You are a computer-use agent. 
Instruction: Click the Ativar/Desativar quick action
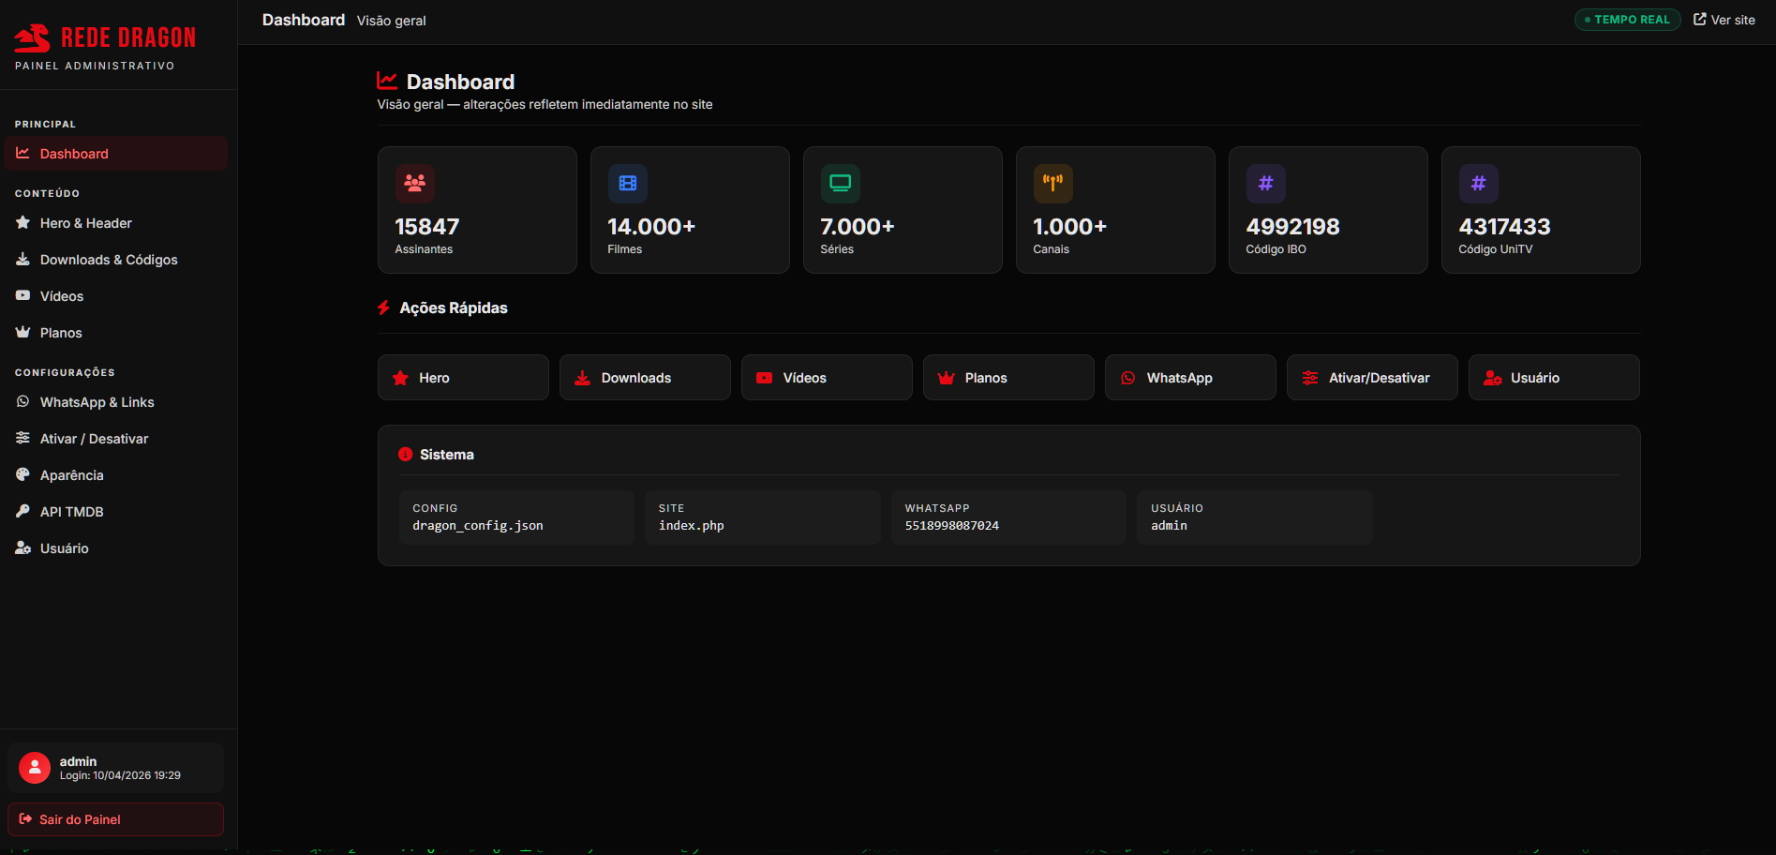pos(1371,377)
